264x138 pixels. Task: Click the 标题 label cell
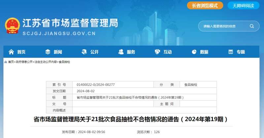[59, 98]
